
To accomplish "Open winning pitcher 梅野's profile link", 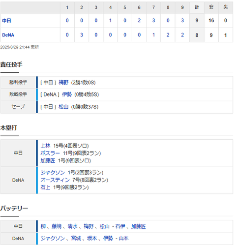I will pos(63,82).
